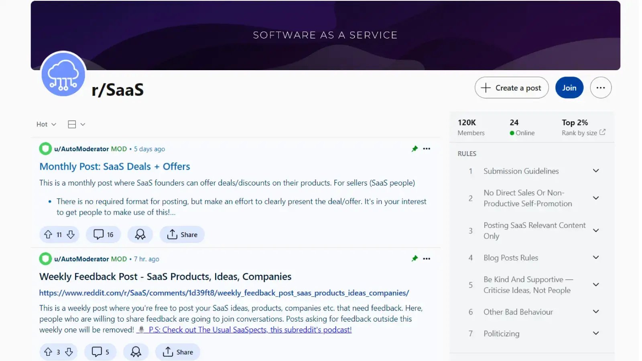Image resolution: width=642 pixels, height=361 pixels.
Task: Expand the Blog Posts Rules rule
Action: [596, 258]
